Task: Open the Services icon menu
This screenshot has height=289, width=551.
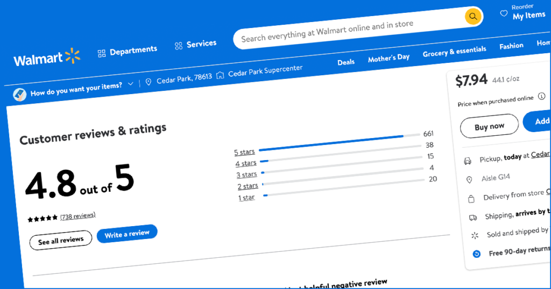Action: [179, 46]
